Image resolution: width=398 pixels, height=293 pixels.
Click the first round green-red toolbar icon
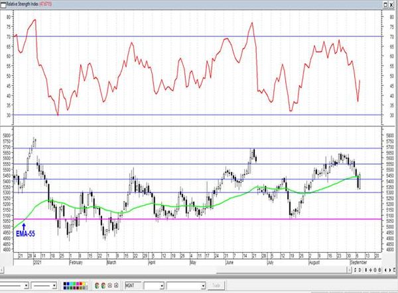point(97,286)
